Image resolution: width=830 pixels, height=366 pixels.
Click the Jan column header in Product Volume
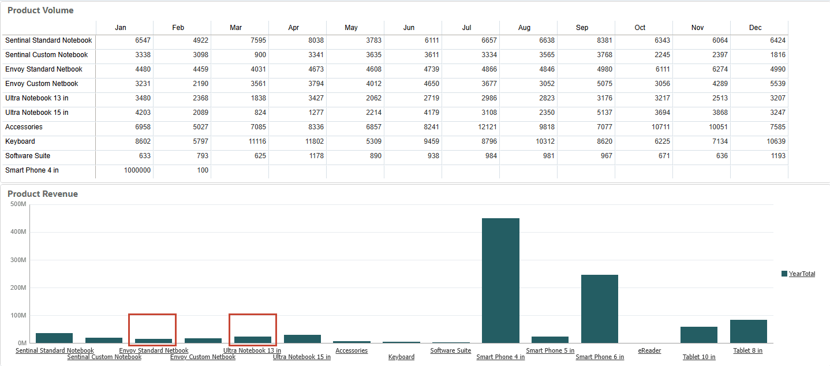pos(121,27)
